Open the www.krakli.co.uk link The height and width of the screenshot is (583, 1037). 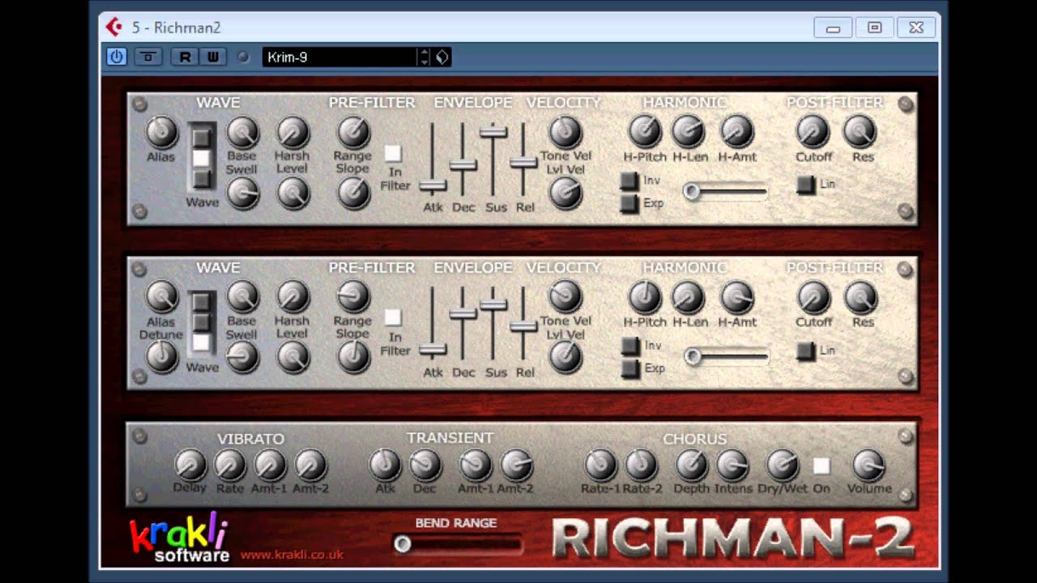pos(292,555)
